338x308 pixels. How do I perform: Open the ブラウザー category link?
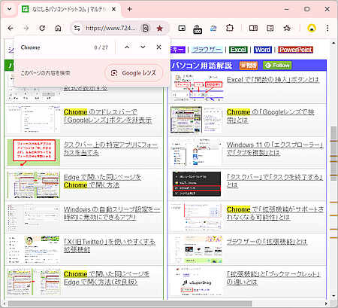207,50
